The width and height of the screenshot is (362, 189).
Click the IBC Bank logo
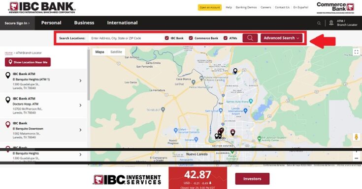(42, 7)
